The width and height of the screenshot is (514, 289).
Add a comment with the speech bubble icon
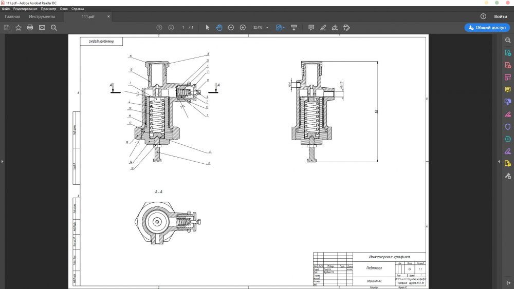click(311, 27)
